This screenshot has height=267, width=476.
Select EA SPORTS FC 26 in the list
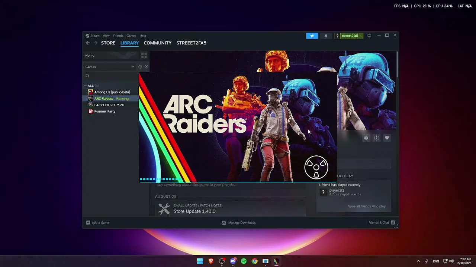click(110, 105)
